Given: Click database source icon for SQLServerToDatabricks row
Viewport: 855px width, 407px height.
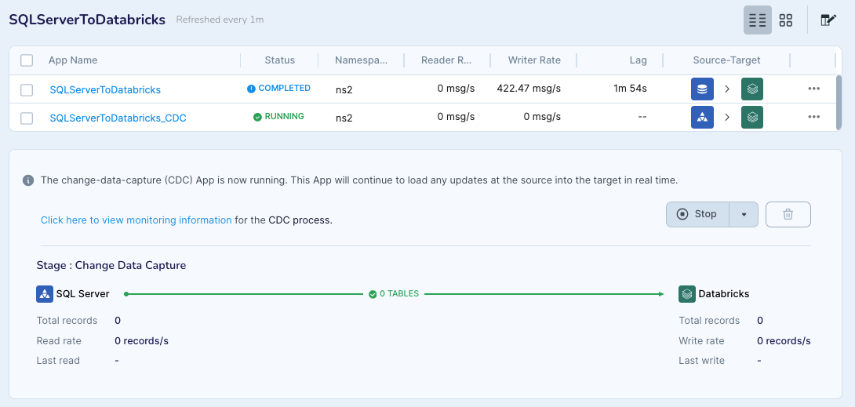Looking at the screenshot, I should coord(702,89).
